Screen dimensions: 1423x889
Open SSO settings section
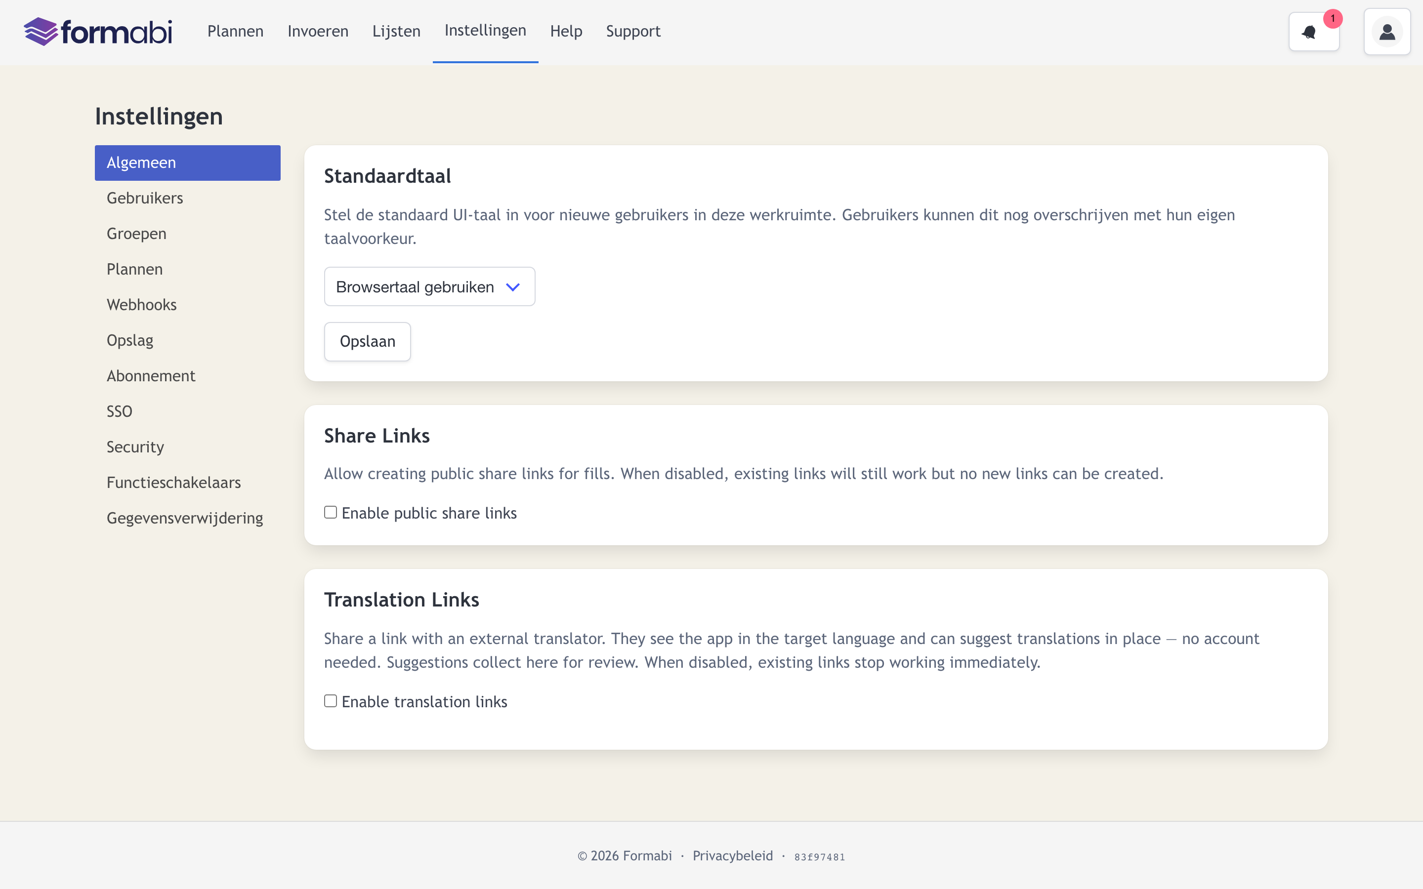(188, 411)
